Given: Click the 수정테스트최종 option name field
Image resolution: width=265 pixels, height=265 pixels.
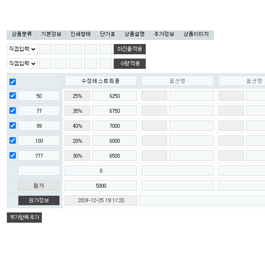Looking at the screenshot, I should coord(100,81).
